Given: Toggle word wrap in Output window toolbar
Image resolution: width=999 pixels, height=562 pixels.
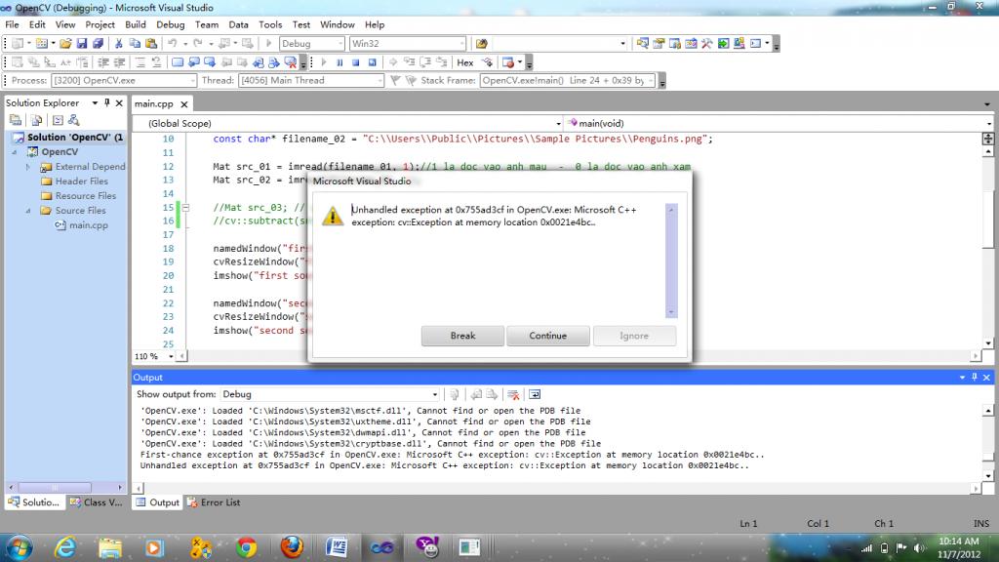Looking at the screenshot, I should [534, 394].
